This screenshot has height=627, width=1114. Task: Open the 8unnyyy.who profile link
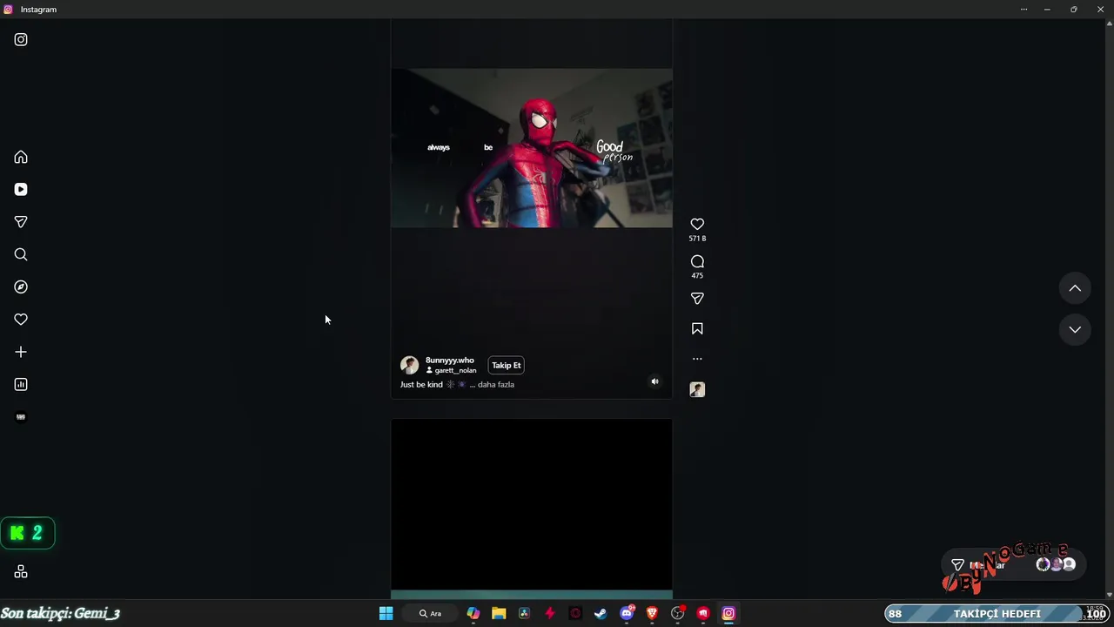click(450, 360)
